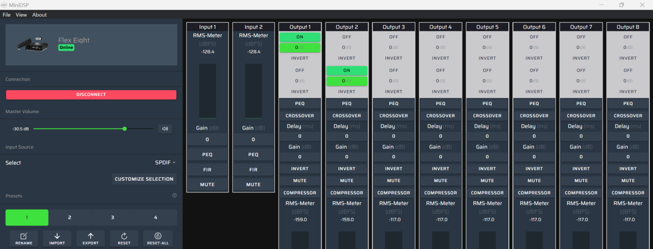Mute master volume with speaker icon
Image resolution: width=653 pixels, height=249 pixels.
point(165,129)
